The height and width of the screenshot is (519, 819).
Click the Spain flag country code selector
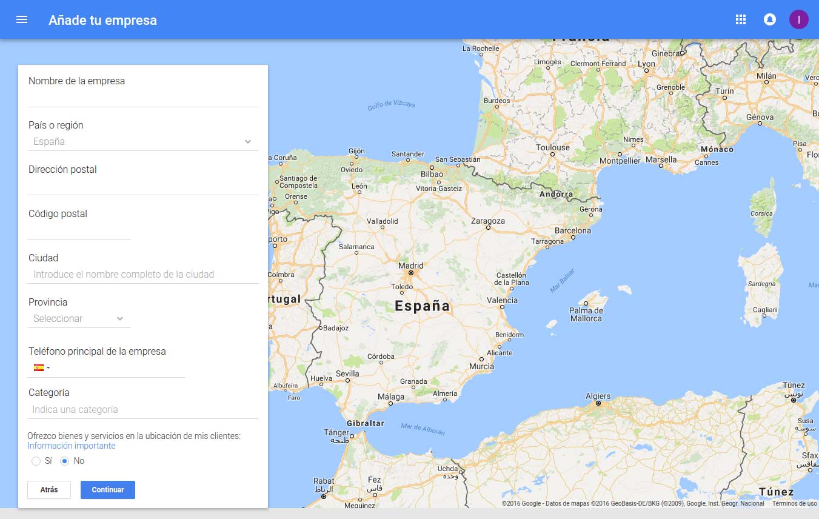42,367
